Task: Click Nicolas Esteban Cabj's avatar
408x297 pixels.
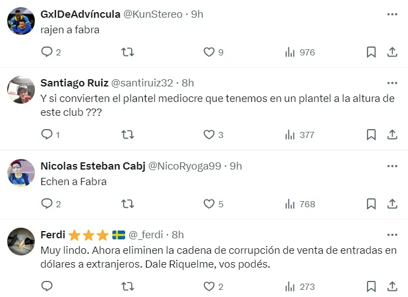Action: click(22, 172)
